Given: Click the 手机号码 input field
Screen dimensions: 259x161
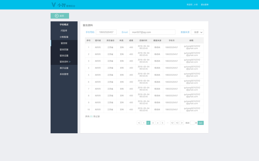Looking at the screenshot, I should 106,32.
